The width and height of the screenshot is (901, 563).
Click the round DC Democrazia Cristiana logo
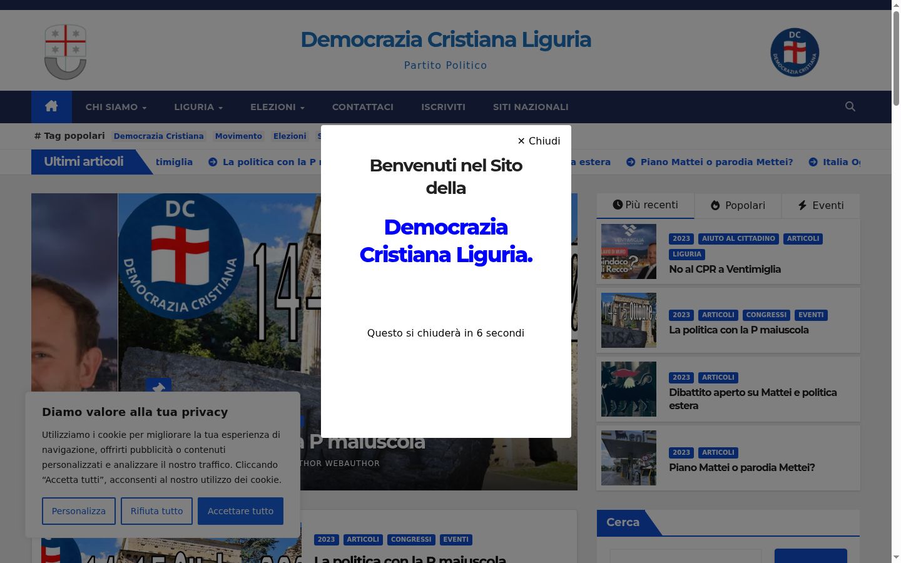795,52
